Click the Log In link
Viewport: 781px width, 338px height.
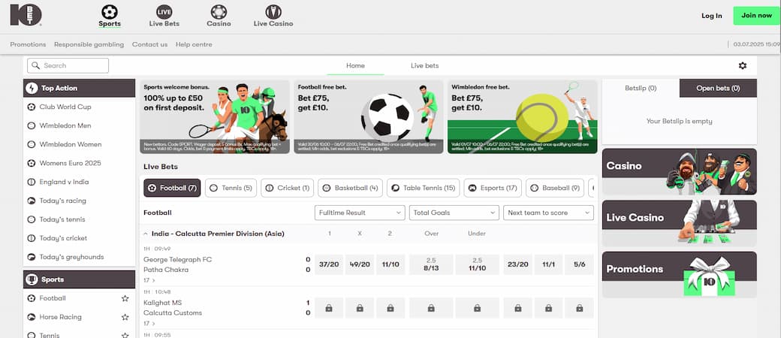[711, 15]
